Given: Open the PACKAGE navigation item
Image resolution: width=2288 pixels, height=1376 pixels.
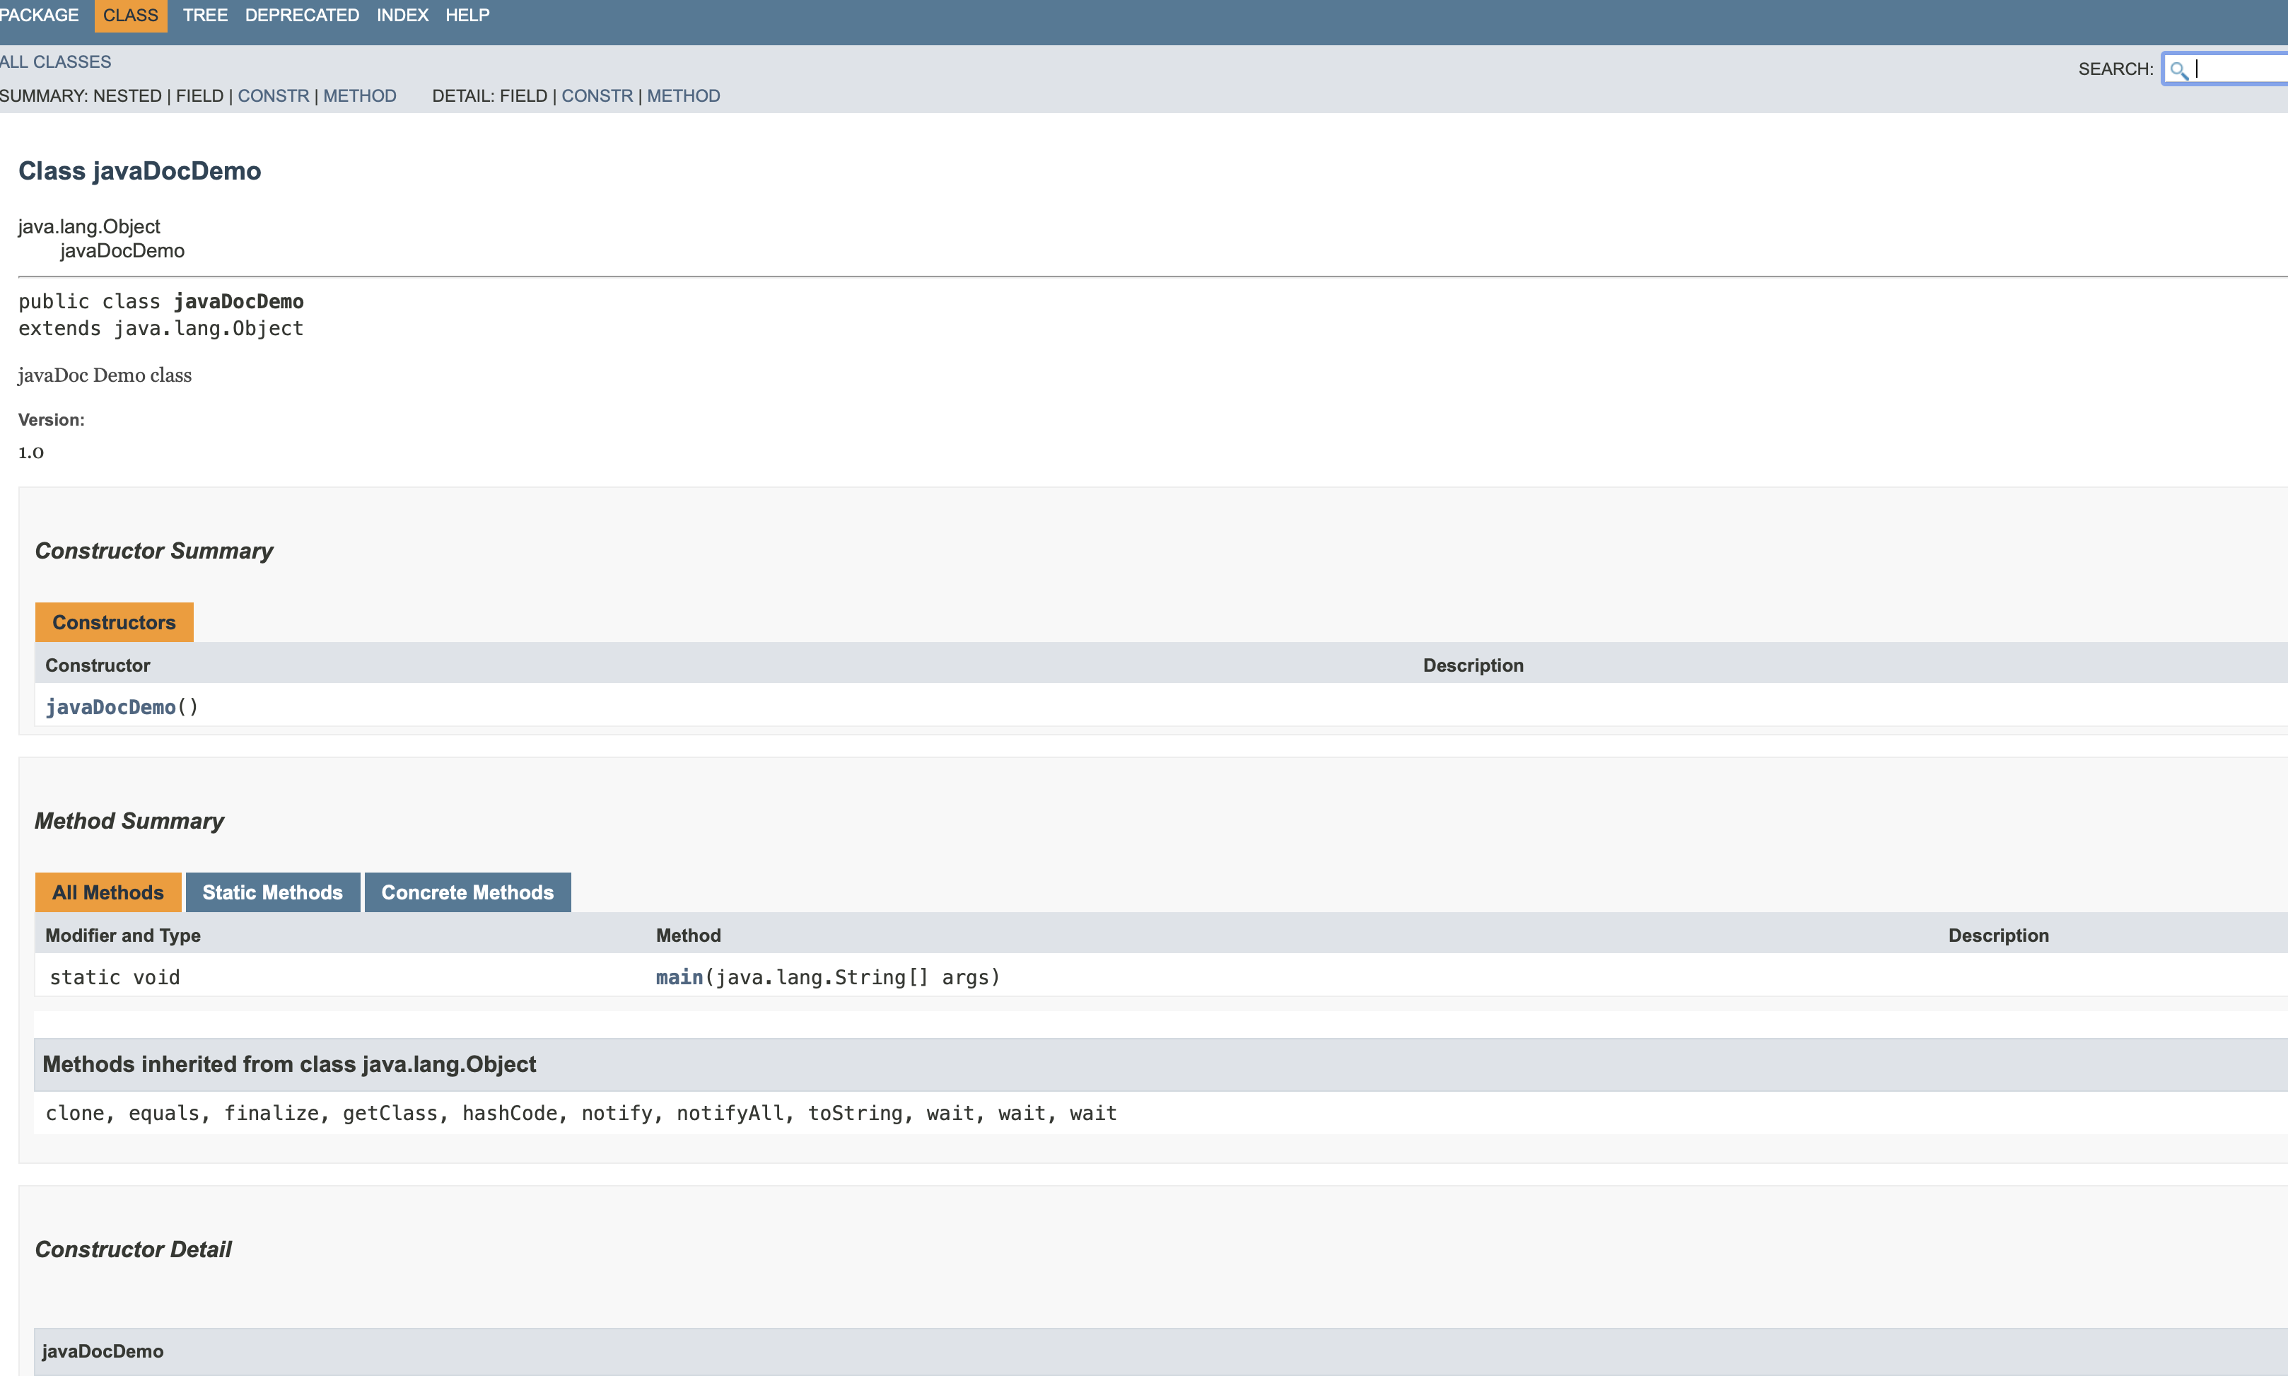Looking at the screenshot, I should pyautogui.click(x=39, y=15).
